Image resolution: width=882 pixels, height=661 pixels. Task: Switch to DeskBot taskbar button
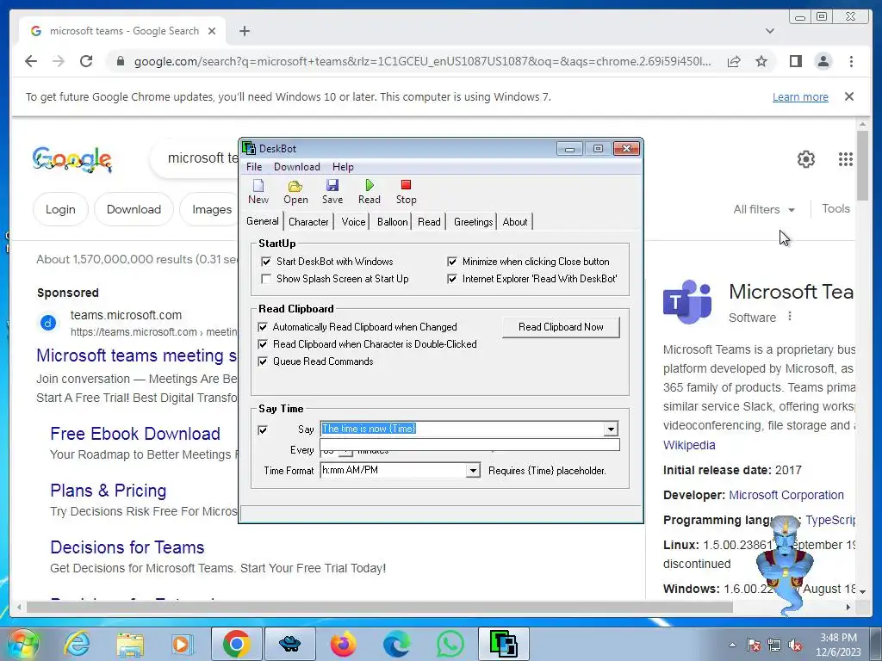[x=503, y=644]
